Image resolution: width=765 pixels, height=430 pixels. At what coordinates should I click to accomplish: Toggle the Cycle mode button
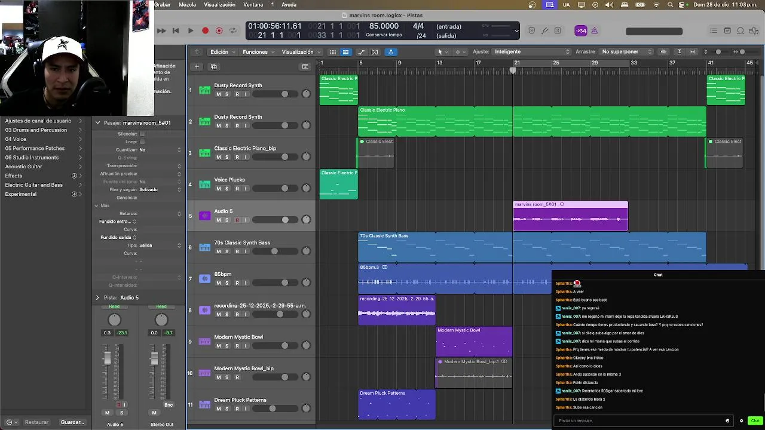coord(233,30)
